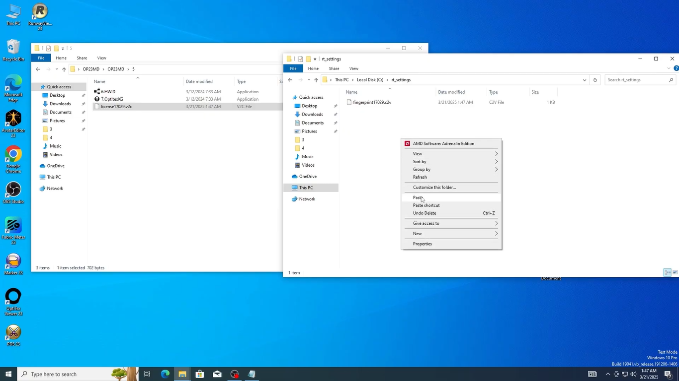The width and height of the screenshot is (679, 381).
Task: Switch to details view in rt_settings window
Action: pyautogui.click(x=668, y=273)
